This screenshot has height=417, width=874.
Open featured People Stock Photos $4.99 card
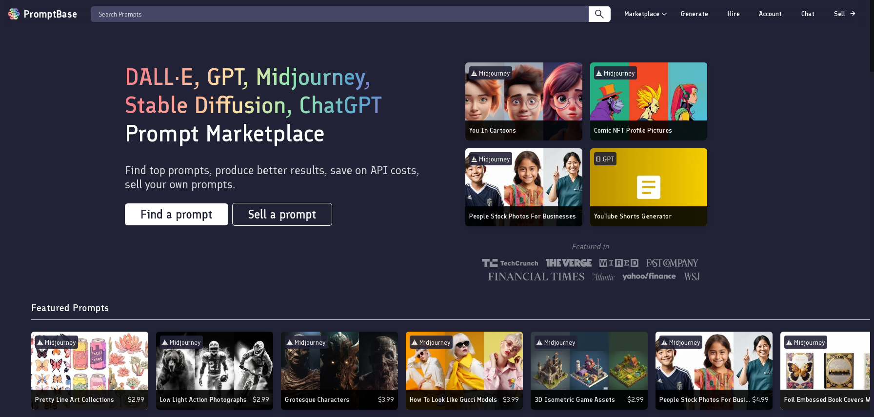714,371
